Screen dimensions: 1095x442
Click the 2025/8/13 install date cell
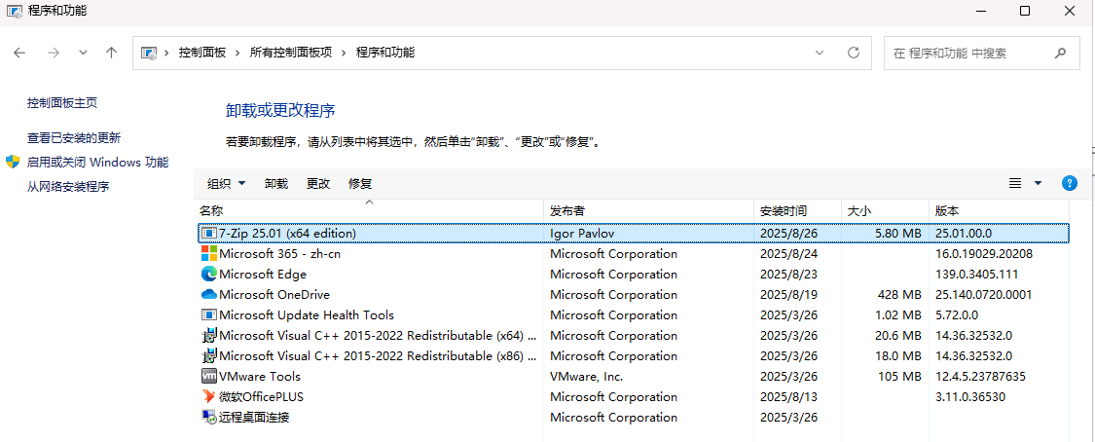tap(789, 396)
